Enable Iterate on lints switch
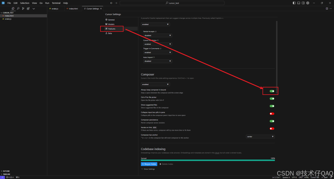 (272, 128)
